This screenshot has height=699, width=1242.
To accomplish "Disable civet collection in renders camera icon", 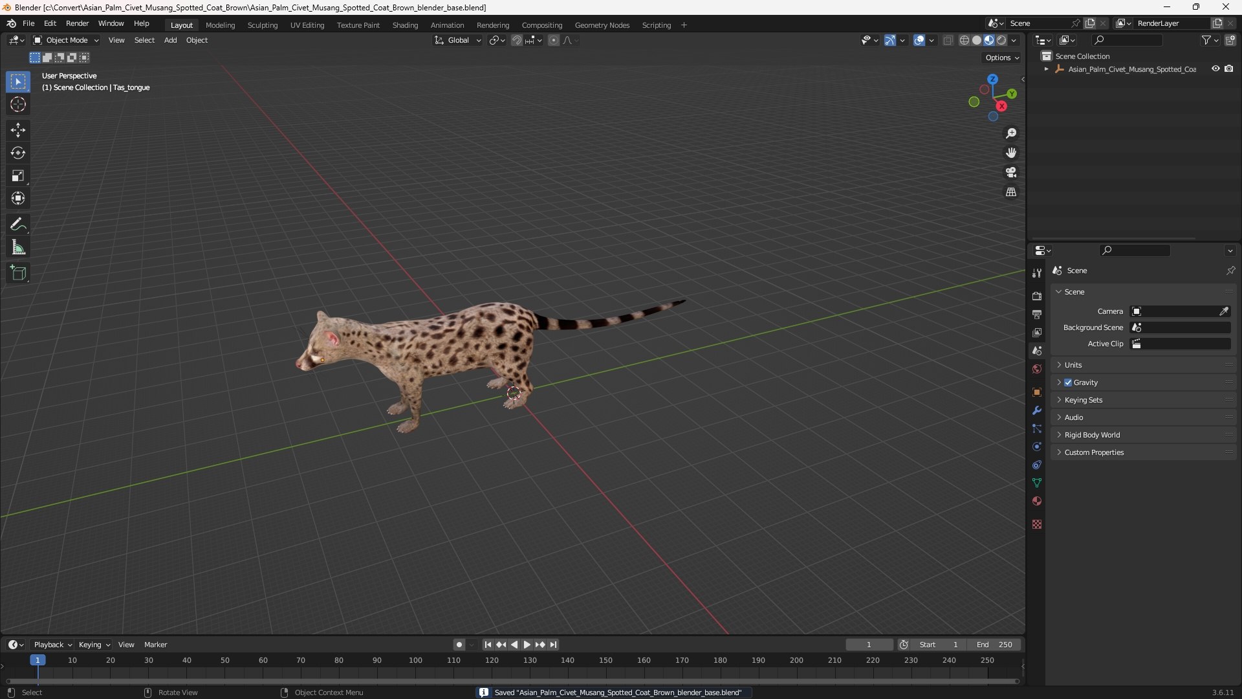I will pos(1228,69).
